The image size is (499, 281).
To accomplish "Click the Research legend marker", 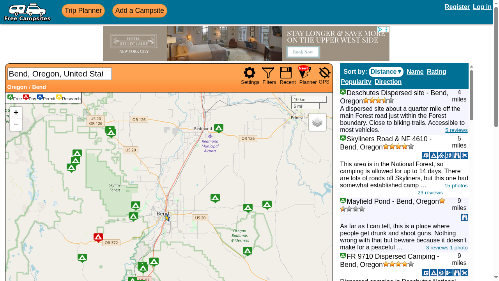I will (59, 97).
